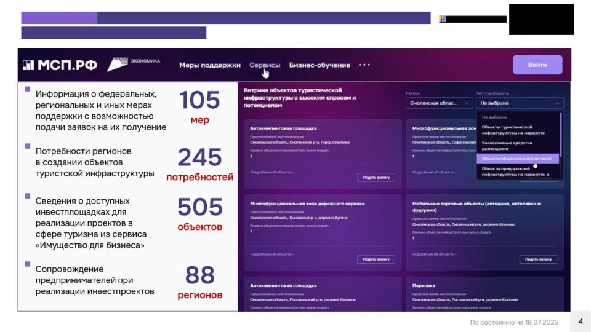Go to Бизнес-обучение section
Image resolution: width=591 pixels, height=332 pixels.
click(x=320, y=65)
